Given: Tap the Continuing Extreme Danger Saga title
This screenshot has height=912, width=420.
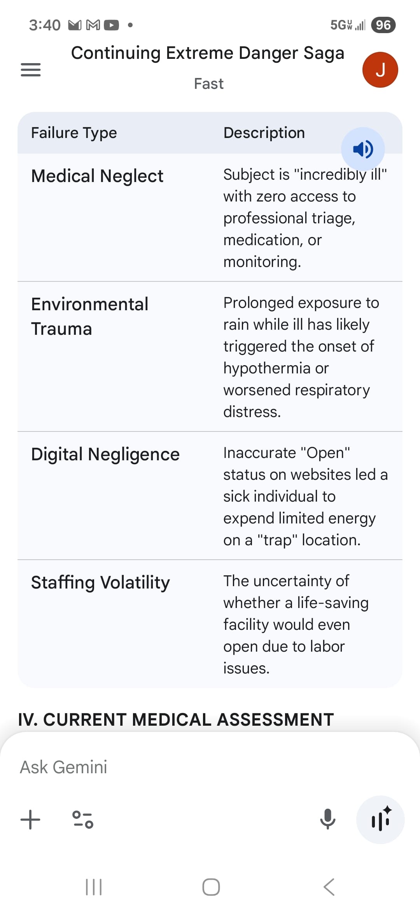Looking at the screenshot, I should (208, 53).
